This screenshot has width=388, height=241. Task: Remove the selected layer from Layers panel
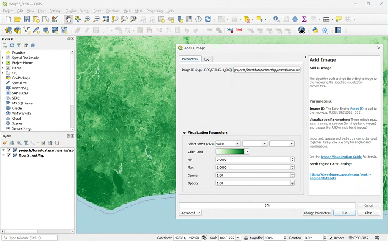tap(57, 143)
